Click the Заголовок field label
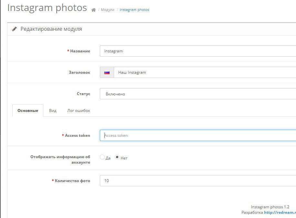The width and height of the screenshot is (296, 218). pos(79,72)
